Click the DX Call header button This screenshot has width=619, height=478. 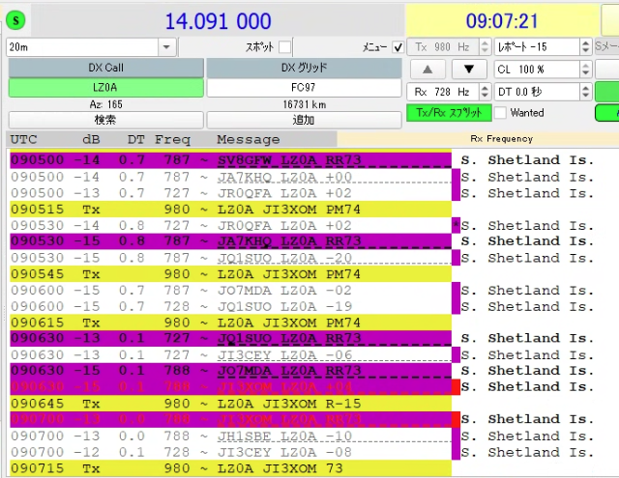106,68
